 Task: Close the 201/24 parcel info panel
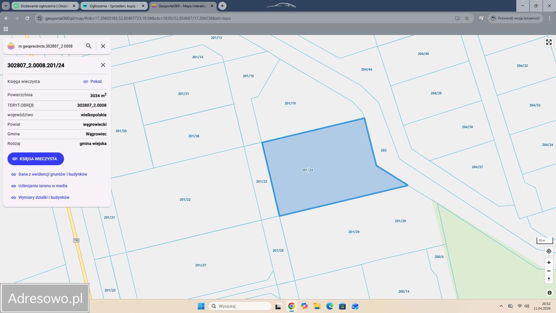(103, 65)
